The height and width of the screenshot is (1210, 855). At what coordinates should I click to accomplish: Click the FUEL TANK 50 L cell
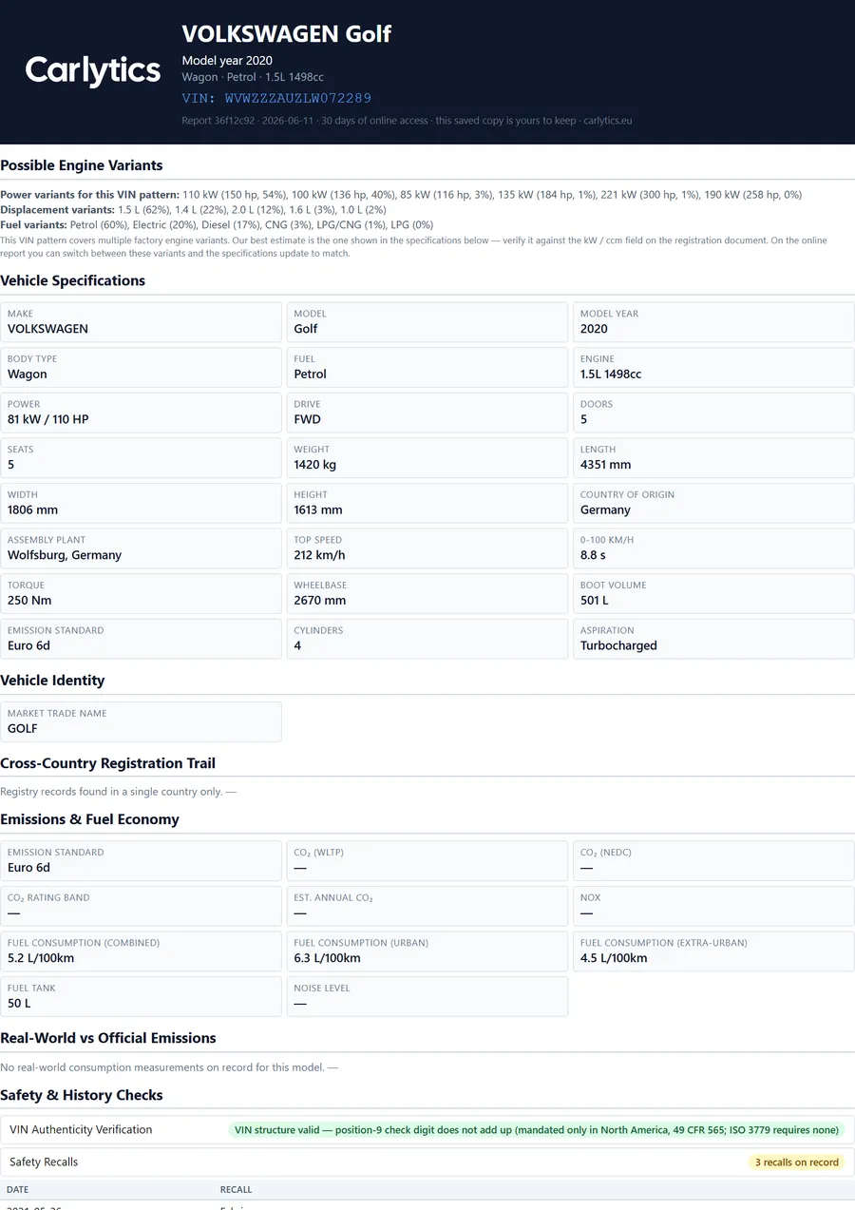[x=142, y=996]
